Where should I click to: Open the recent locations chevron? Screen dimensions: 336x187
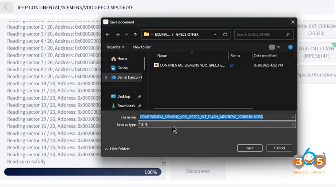click(127, 35)
